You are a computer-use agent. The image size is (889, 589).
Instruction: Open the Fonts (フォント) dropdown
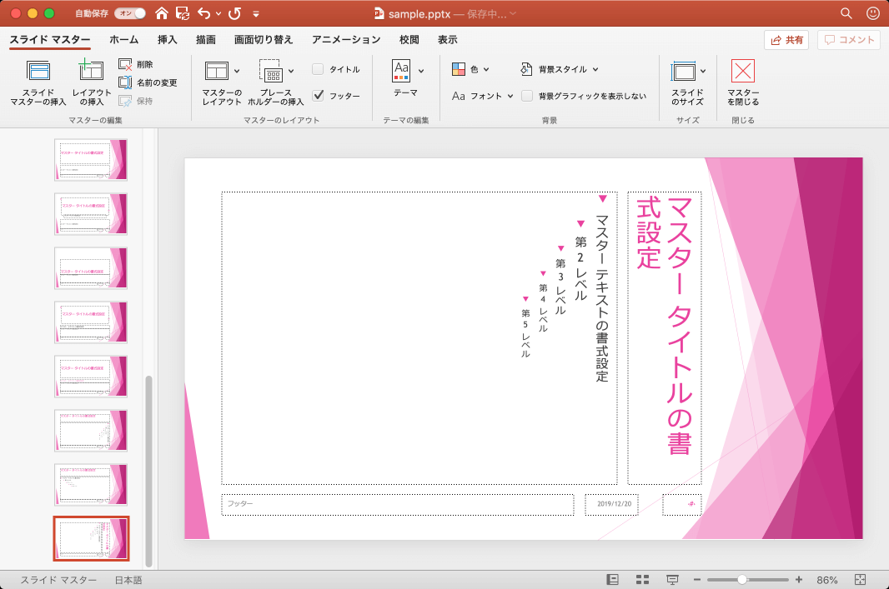pos(483,96)
